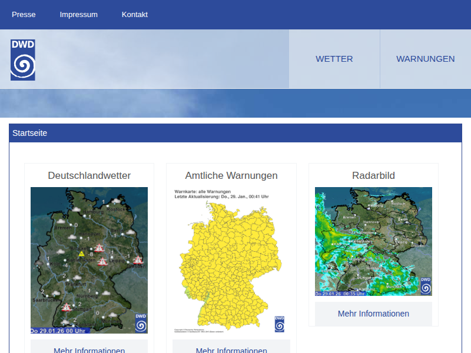The width and height of the screenshot is (471, 353).
Task: Click Mehr Informationen under Radarbild
Action: pyautogui.click(x=373, y=314)
